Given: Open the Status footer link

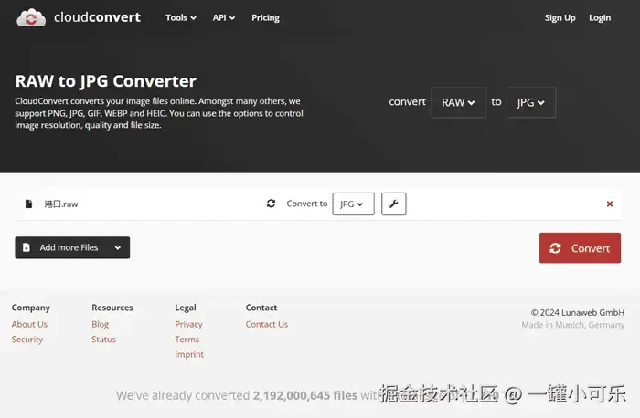Looking at the screenshot, I should click(x=103, y=340).
